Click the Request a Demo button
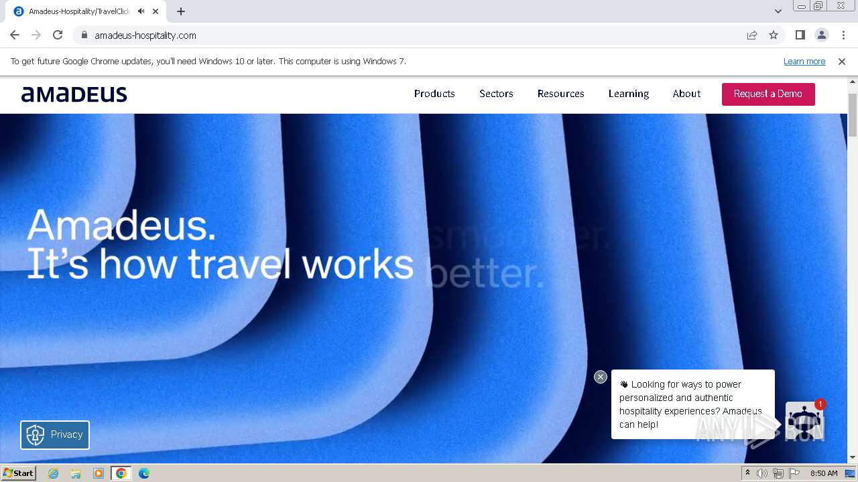Image resolution: width=858 pixels, height=482 pixels. pos(768,94)
